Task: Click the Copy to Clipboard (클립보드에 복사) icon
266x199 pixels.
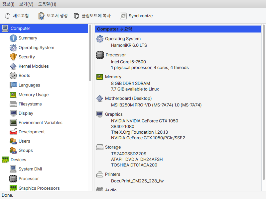Action: (76, 16)
